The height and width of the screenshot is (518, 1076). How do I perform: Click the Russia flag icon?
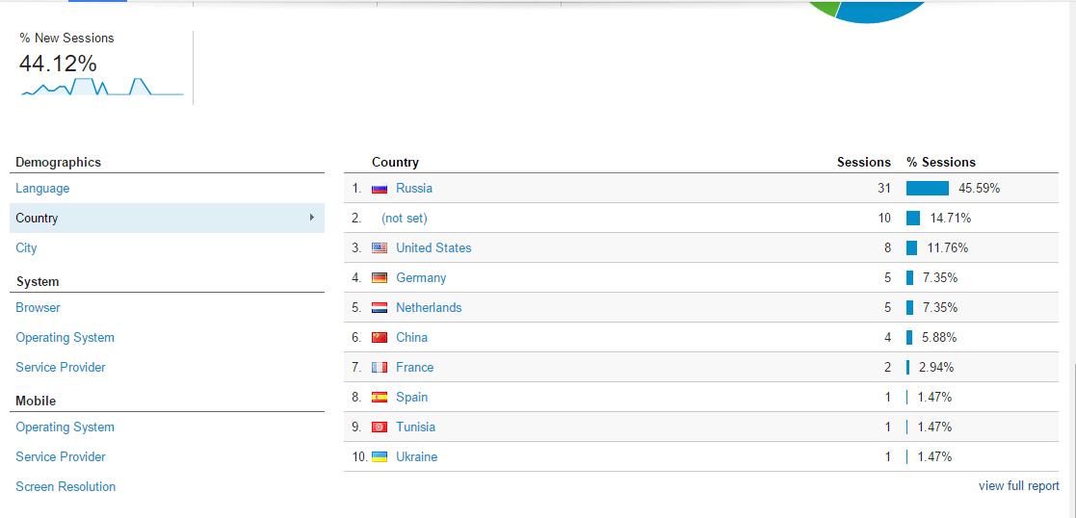click(x=380, y=189)
